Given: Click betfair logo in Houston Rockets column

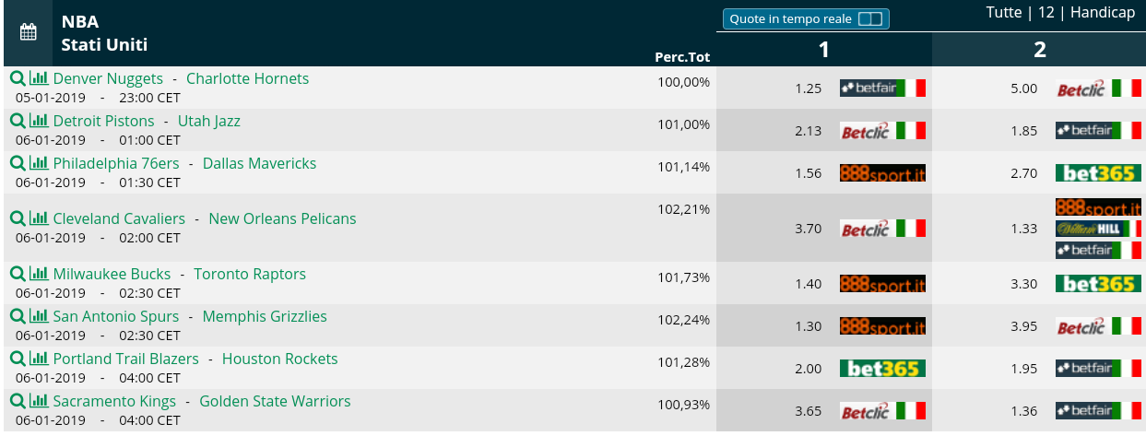Looking at the screenshot, I should tap(1098, 369).
